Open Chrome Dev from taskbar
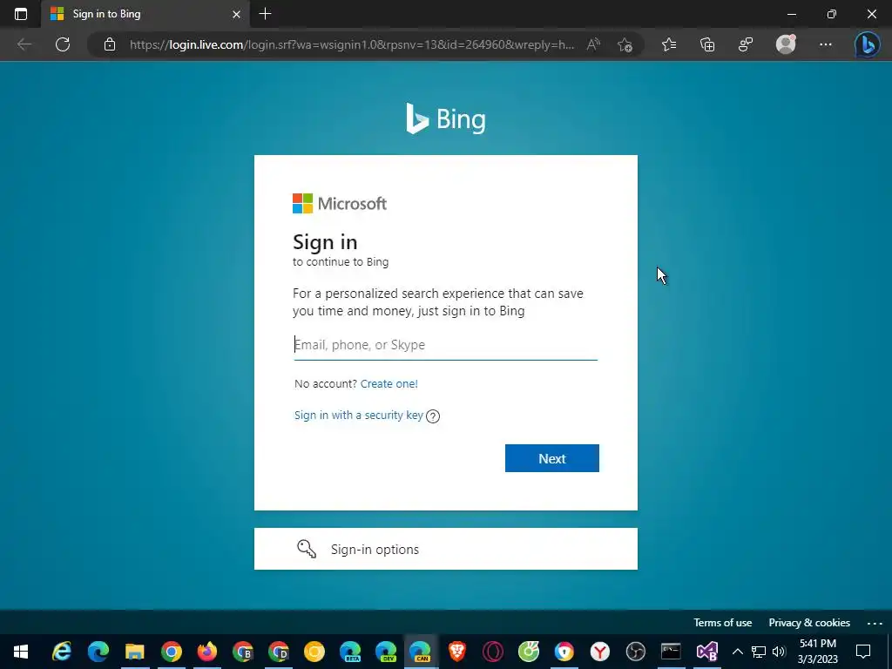Screen dimensions: 892x669 coord(279,652)
